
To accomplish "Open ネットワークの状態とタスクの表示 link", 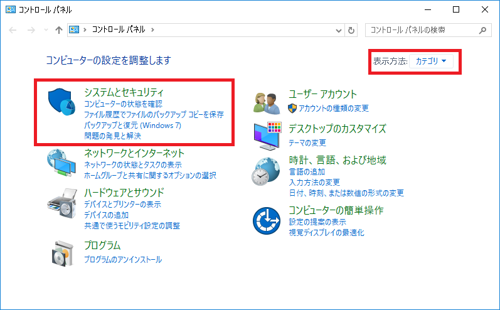I will pyautogui.click(x=133, y=165).
